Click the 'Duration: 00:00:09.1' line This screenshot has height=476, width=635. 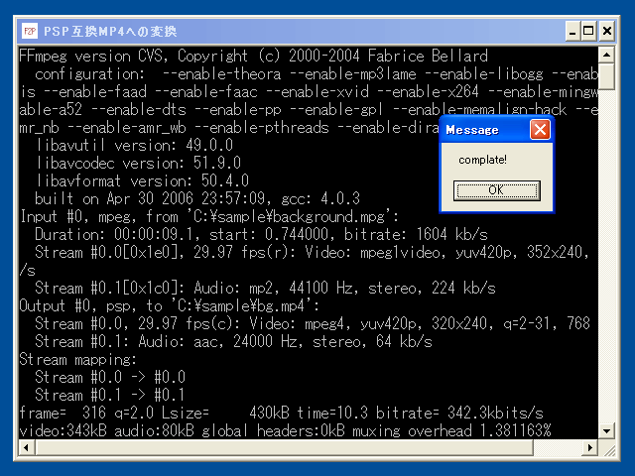[x=261, y=234]
